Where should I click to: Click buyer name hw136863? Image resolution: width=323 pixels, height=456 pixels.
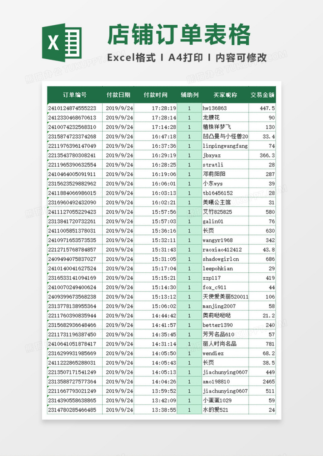pyautogui.click(x=215, y=108)
